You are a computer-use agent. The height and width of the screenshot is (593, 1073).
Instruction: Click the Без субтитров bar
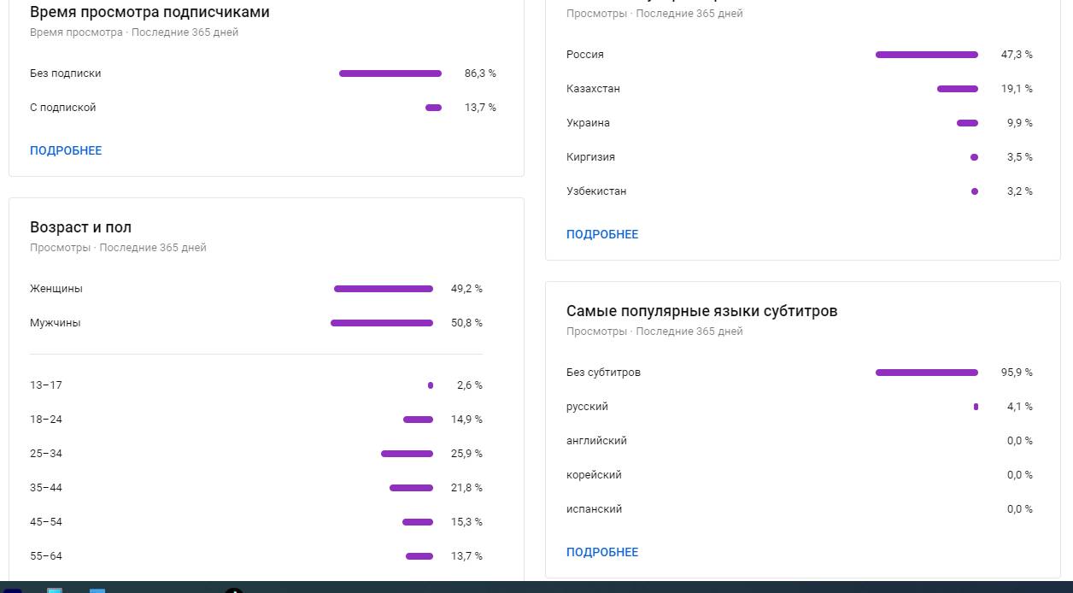tap(927, 373)
